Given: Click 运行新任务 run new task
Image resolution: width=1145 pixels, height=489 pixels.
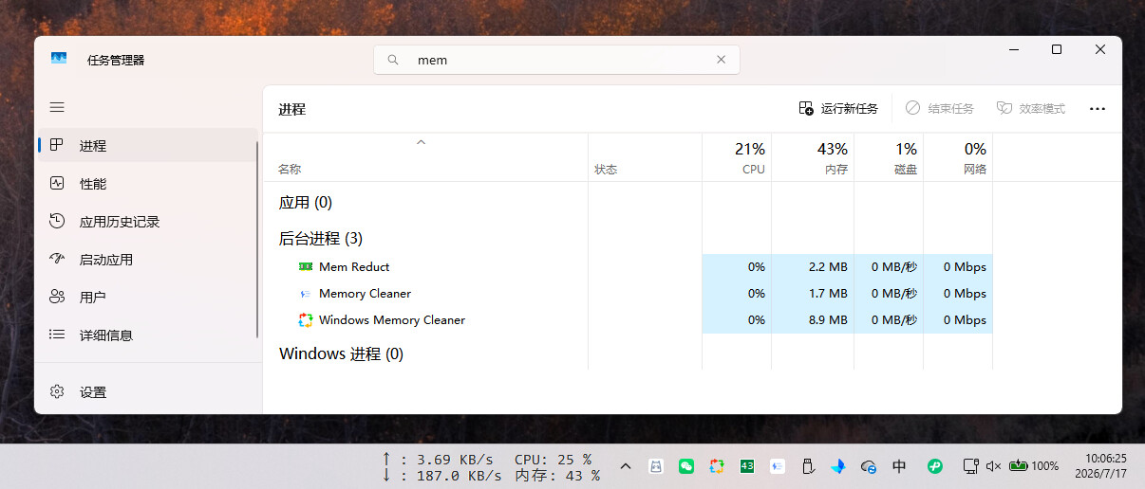Looking at the screenshot, I should [838, 108].
